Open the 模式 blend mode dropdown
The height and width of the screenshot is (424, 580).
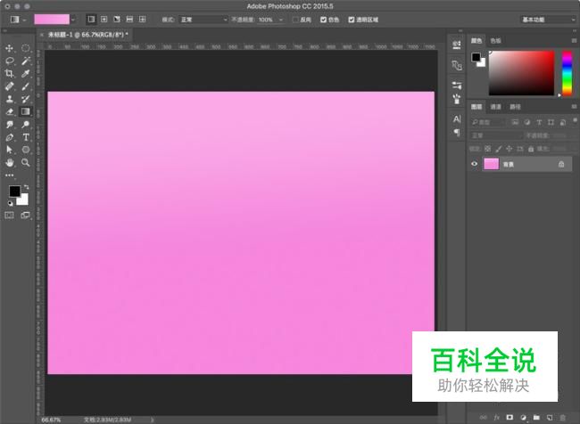[x=203, y=19]
